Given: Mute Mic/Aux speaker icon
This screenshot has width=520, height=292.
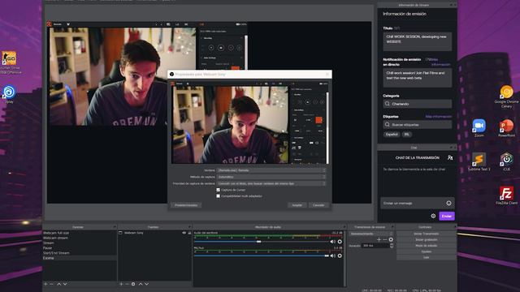Looking at the screenshot, I should (x=332, y=256).
